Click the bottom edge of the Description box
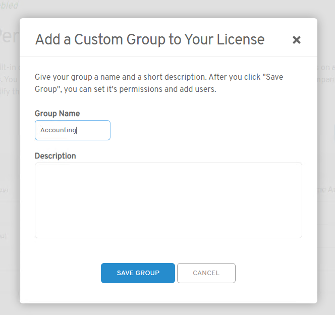335x315 pixels. (168, 237)
